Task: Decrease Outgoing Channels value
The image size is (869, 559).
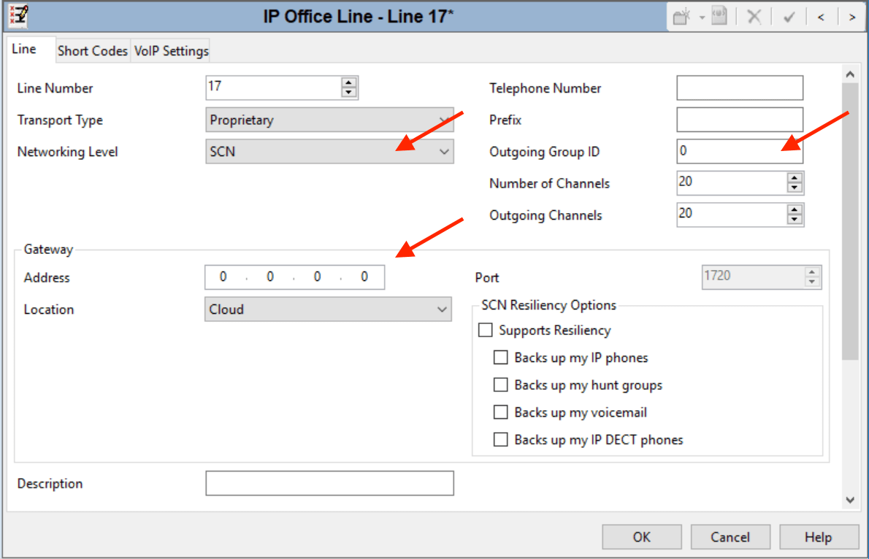Action: tap(795, 220)
